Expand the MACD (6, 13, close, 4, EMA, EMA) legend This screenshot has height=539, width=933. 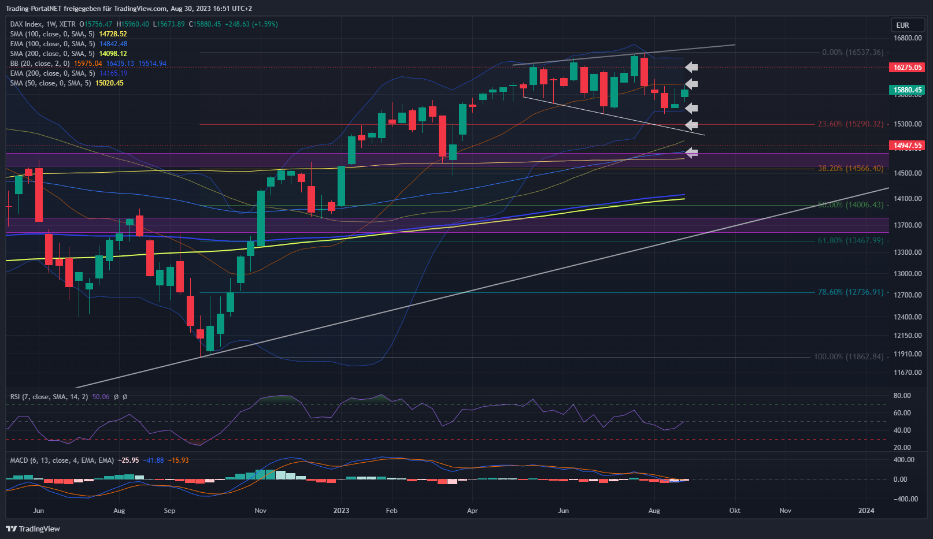(x=62, y=460)
